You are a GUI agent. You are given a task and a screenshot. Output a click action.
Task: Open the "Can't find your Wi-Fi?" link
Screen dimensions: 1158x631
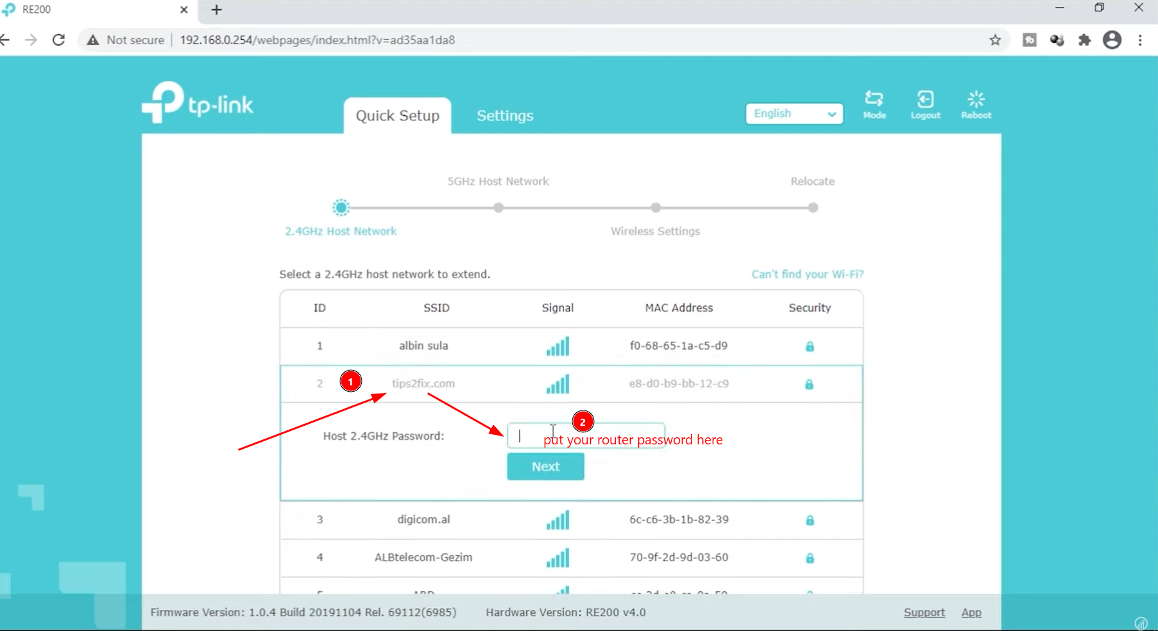(x=807, y=274)
